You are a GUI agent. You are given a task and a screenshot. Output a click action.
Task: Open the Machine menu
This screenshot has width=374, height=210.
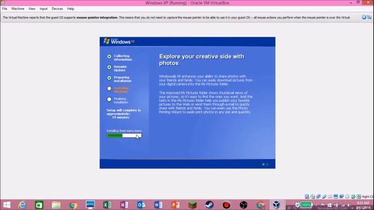point(18,9)
